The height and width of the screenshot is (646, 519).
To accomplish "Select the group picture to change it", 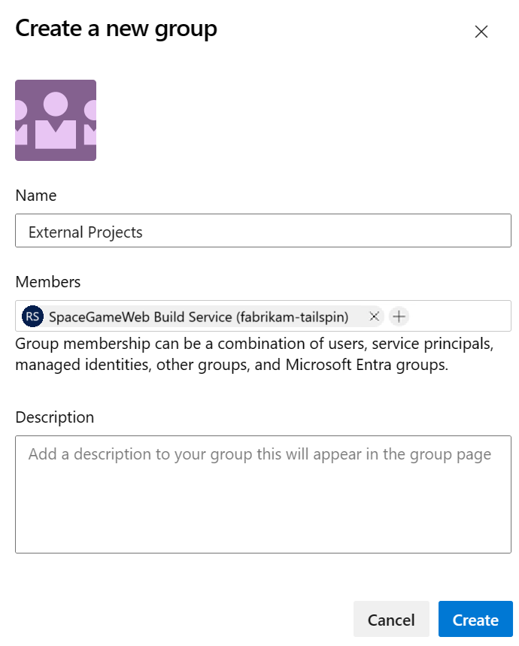I will tap(55, 120).
